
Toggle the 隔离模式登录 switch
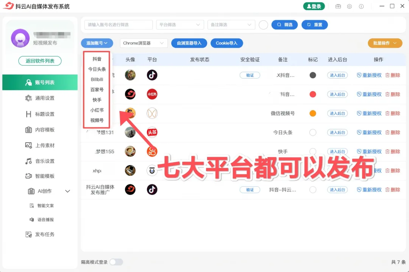(116, 262)
